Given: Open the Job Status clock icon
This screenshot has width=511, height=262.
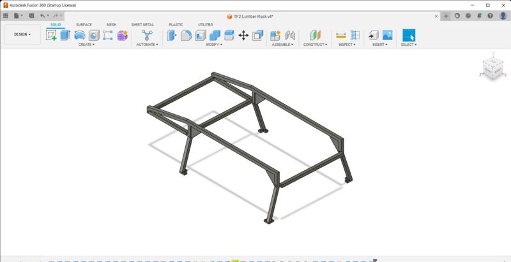Looking at the screenshot, I should pos(468,15).
